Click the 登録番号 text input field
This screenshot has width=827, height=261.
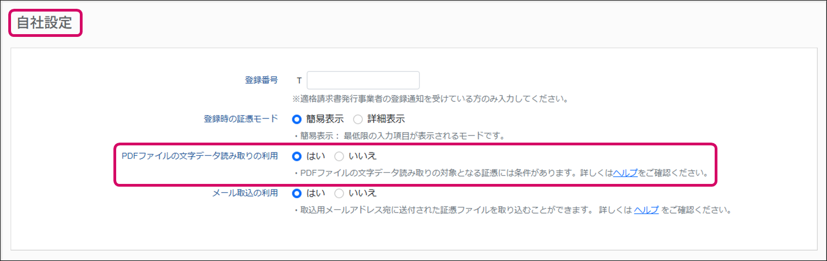[363, 80]
